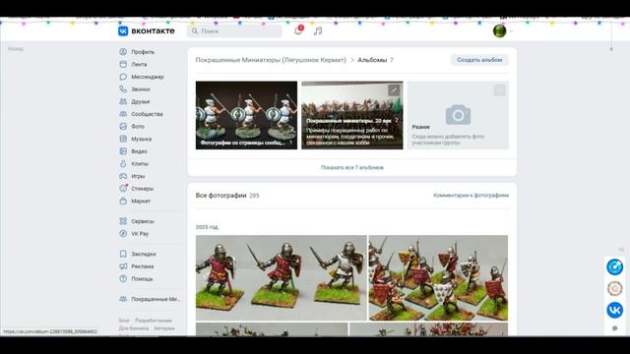Open album Покрашенные миниатюры. 20 мм
630x354 pixels.
click(352, 115)
